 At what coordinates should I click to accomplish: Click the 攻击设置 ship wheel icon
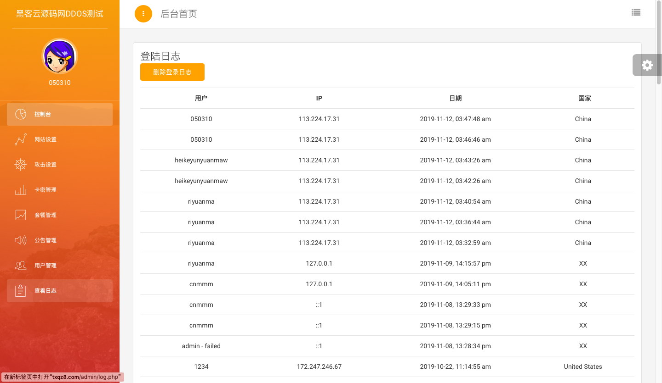pyautogui.click(x=21, y=165)
